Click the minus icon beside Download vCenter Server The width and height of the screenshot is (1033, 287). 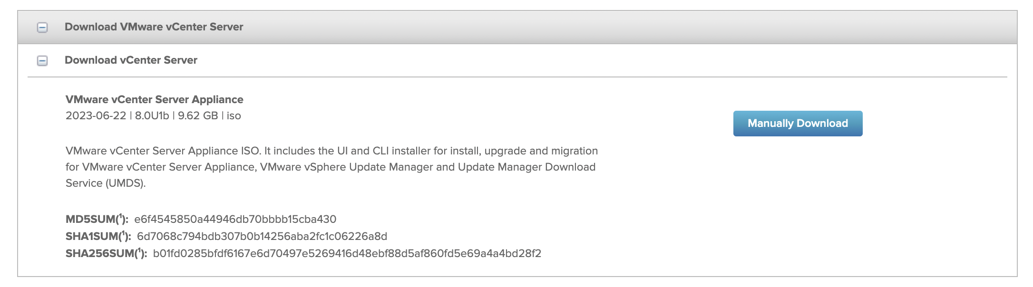coord(43,61)
